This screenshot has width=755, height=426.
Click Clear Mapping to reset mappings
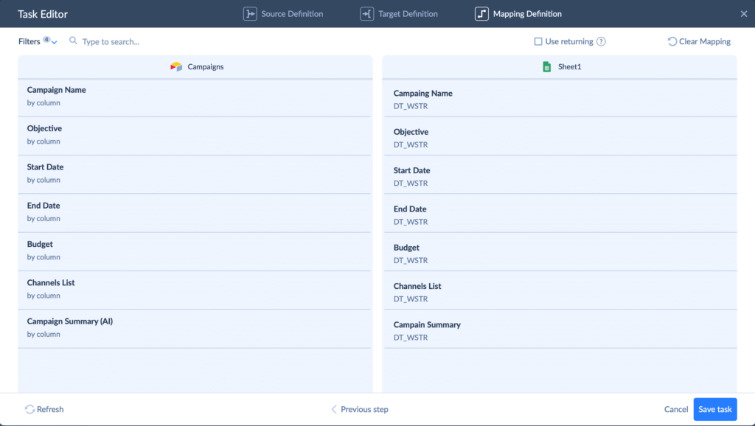pos(699,42)
